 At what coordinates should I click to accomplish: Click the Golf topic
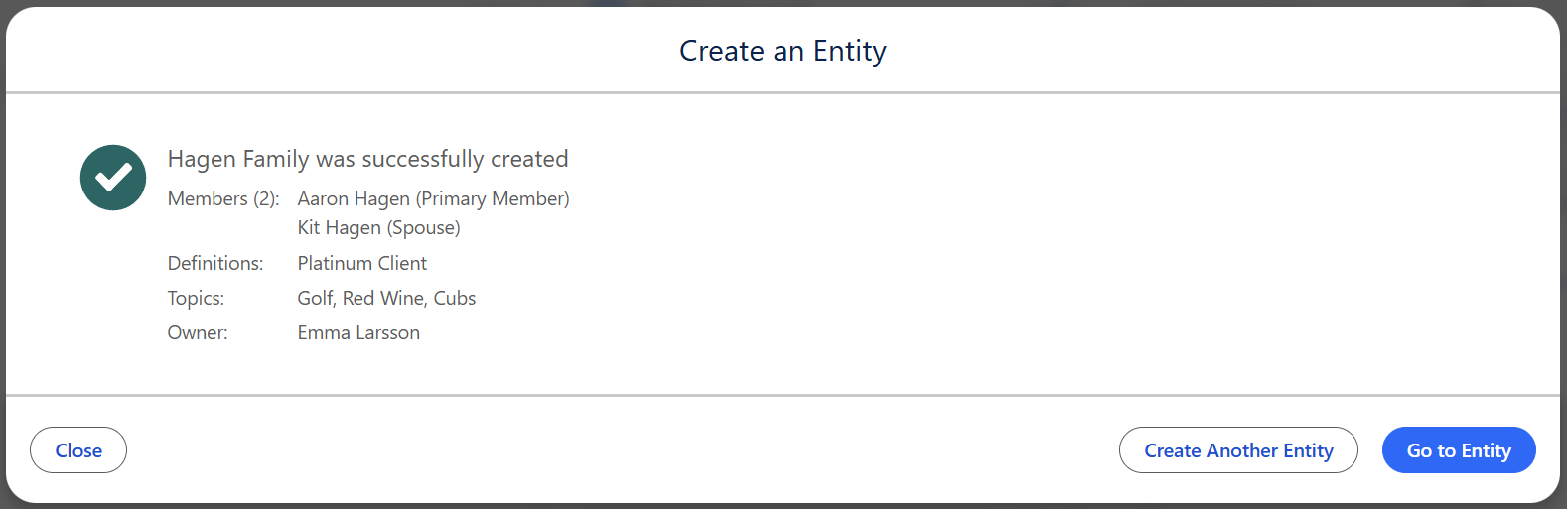click(x=317, y=298)
